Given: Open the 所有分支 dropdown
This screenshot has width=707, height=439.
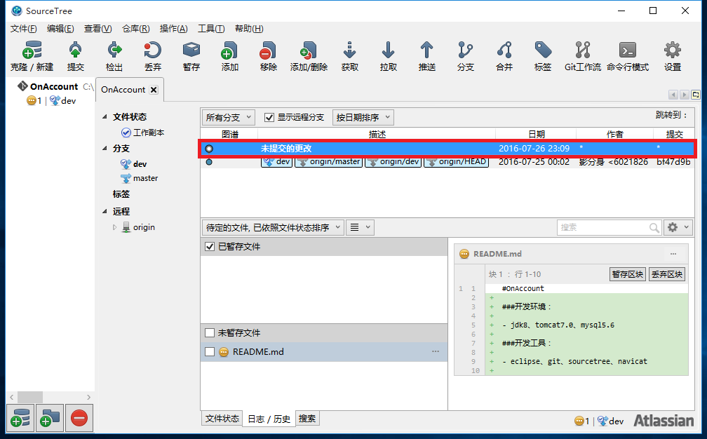Looking at the screenshot, I should coord(228,118).
